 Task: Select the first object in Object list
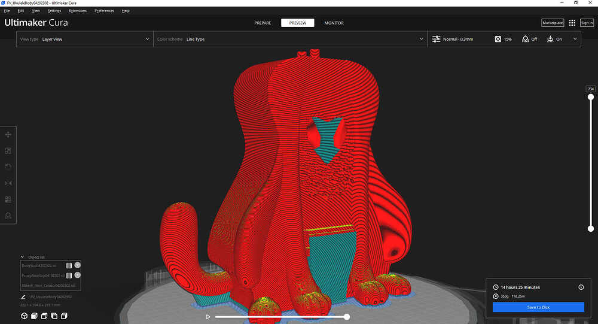(39, 265)
